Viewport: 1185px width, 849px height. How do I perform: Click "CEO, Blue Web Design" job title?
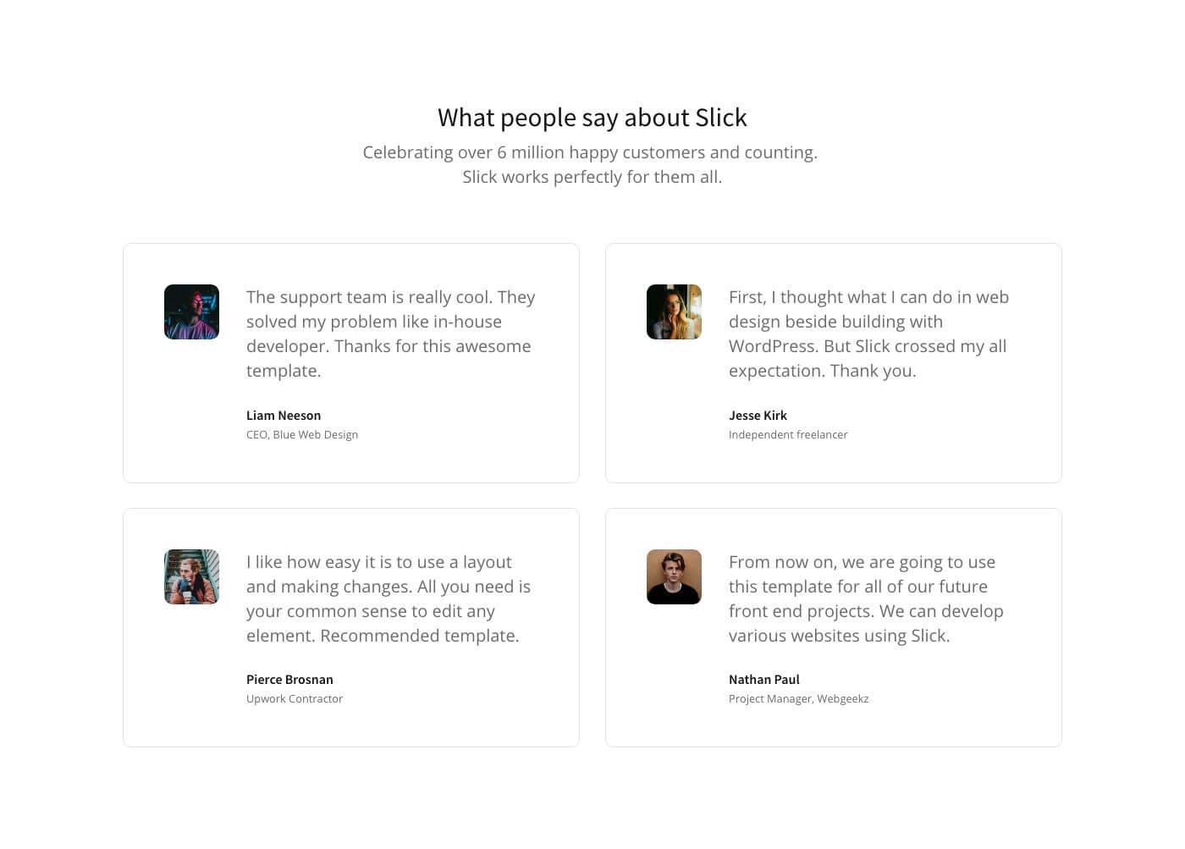[x=302, y=435]
